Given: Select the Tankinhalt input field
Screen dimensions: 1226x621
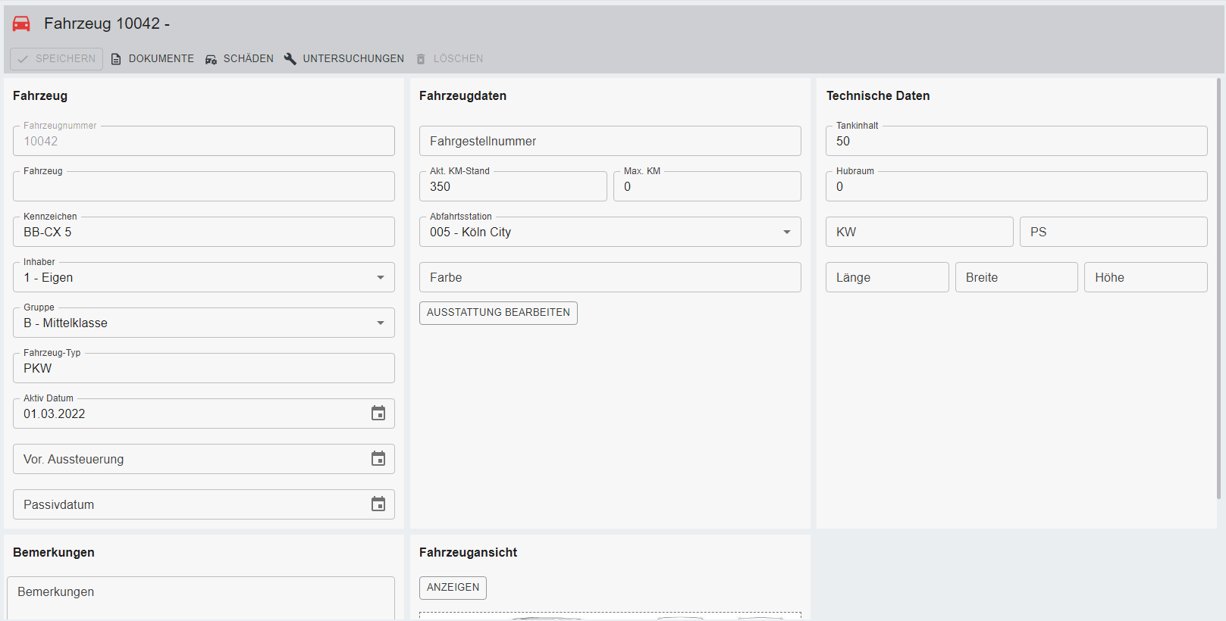Looking at the screenshot, I should [1016, 142].
